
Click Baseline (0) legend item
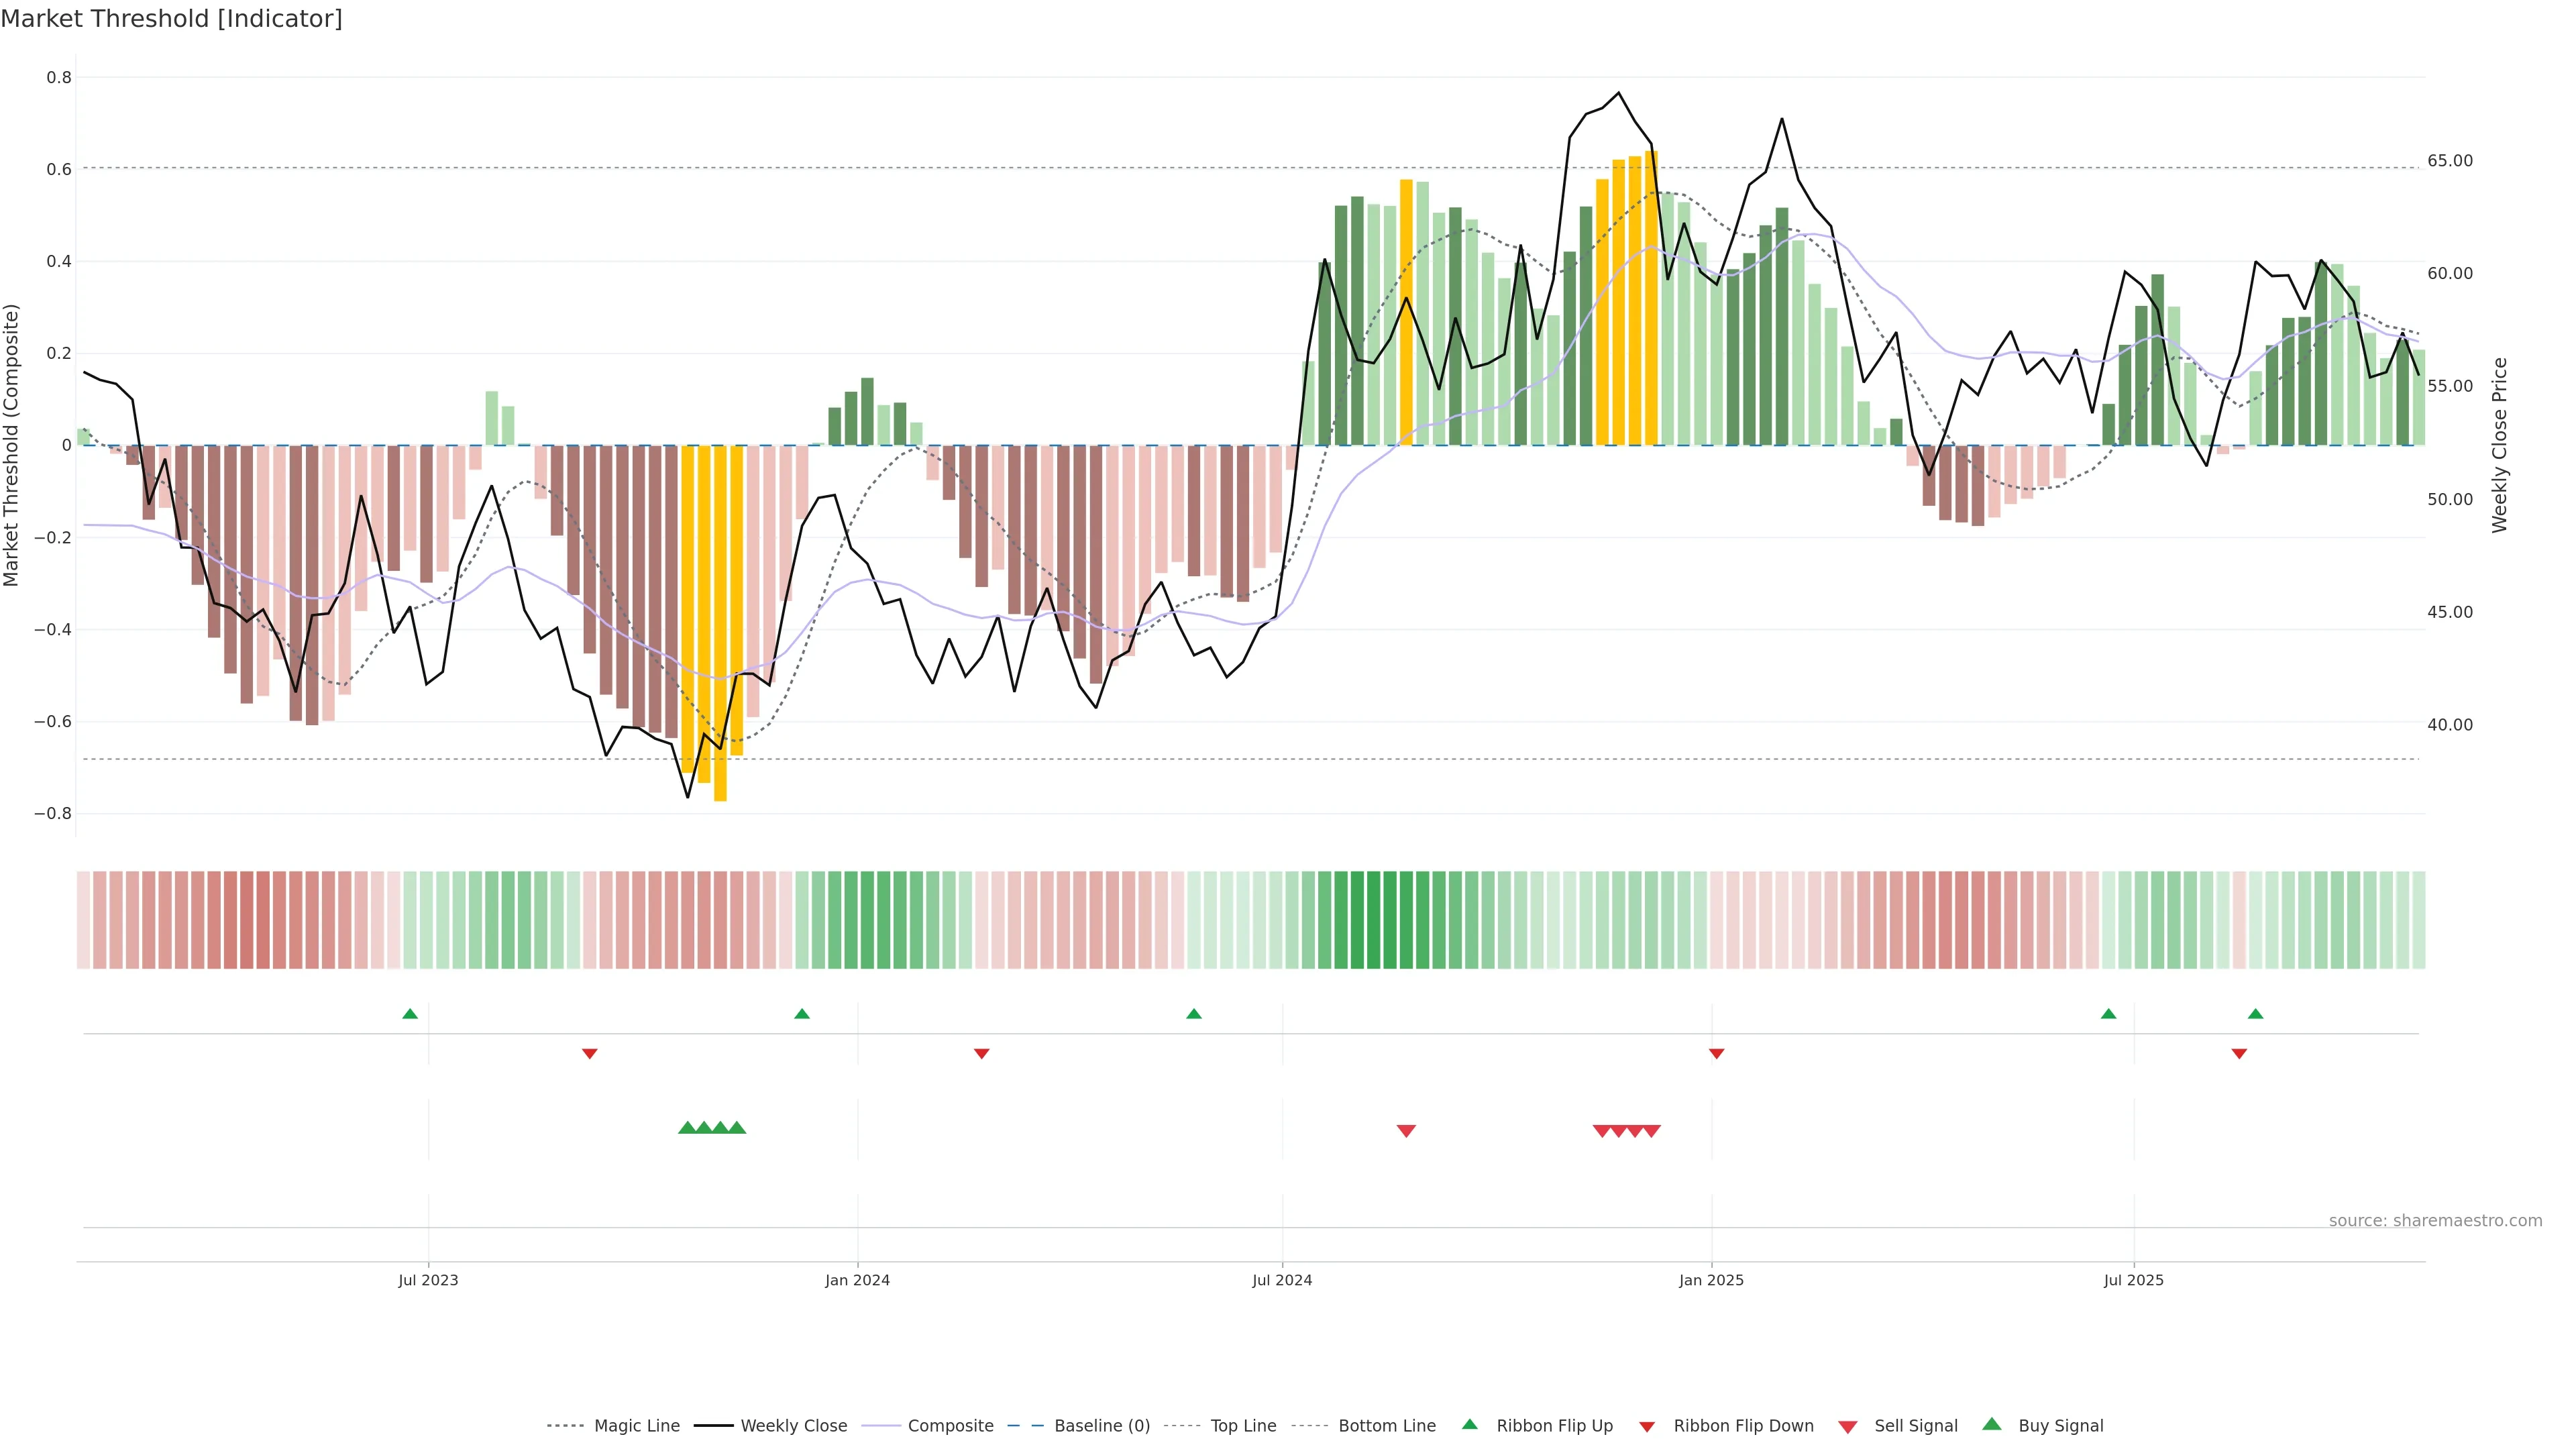point(1101,1426)
